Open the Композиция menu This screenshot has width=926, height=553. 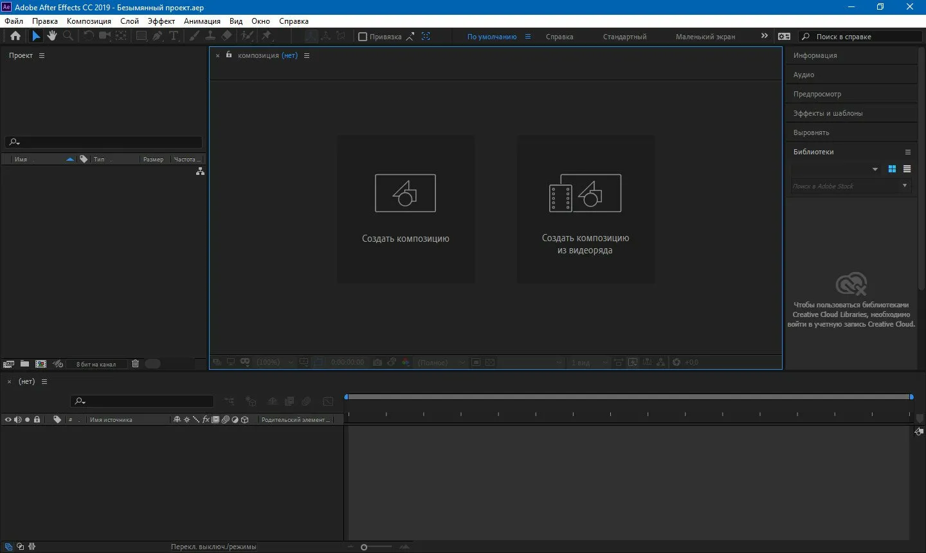(89, 21)
